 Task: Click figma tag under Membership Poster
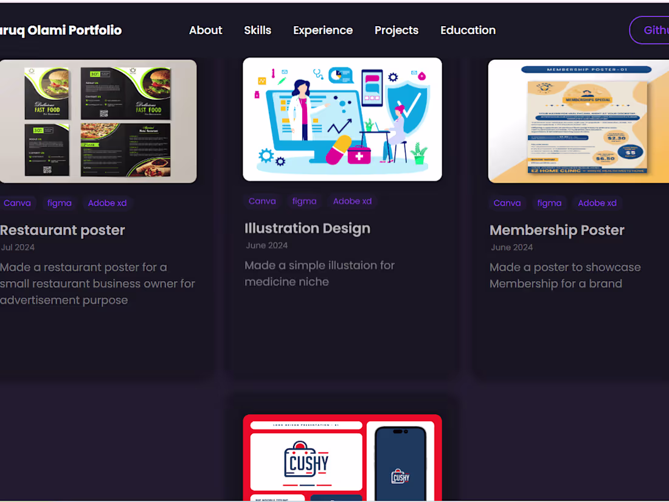pyautogui.click(x=549, y=203)
